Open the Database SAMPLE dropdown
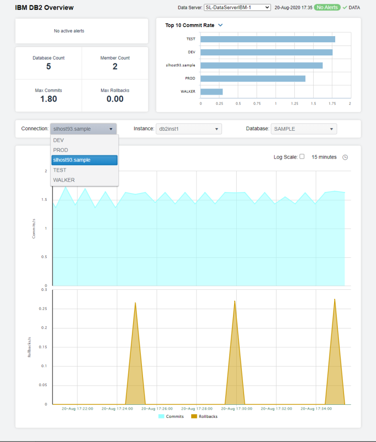This screenshot has width=376, height=442. click(304, 129)
